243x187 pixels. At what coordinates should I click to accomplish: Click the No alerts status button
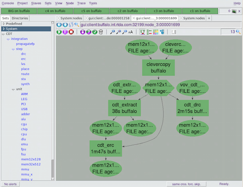[x=10, y=184]
